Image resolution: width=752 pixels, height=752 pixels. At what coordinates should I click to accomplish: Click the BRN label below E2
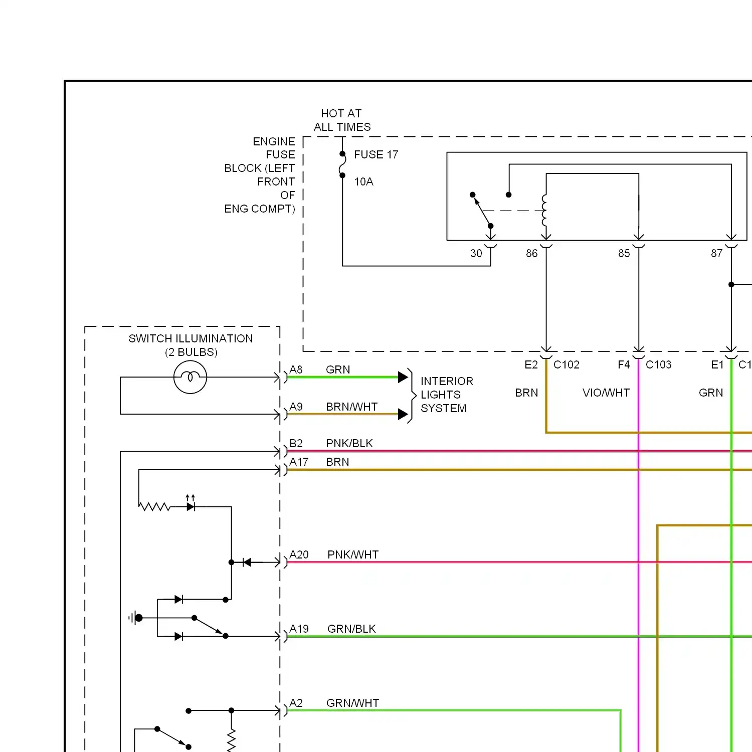(526, 393)
